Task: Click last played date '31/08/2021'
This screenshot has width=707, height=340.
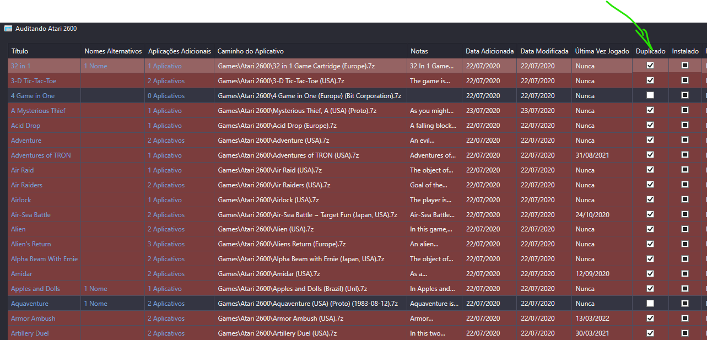Action: 592,155
